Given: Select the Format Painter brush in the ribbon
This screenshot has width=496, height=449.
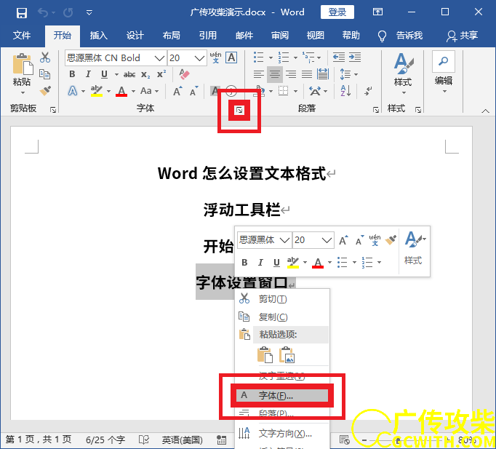Looking at the screenshot, I should pos(45,91).
